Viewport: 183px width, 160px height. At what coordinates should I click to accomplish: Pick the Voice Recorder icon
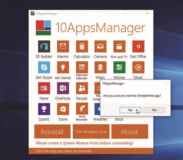(82, 109)
